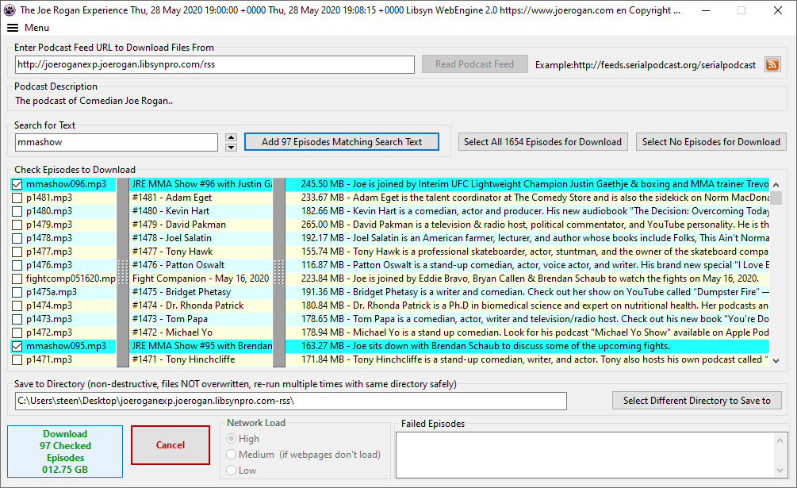Select title '#1481 - Adam Eget'
The height and width of the screenshot is (488, 797).
click(172, 198)
